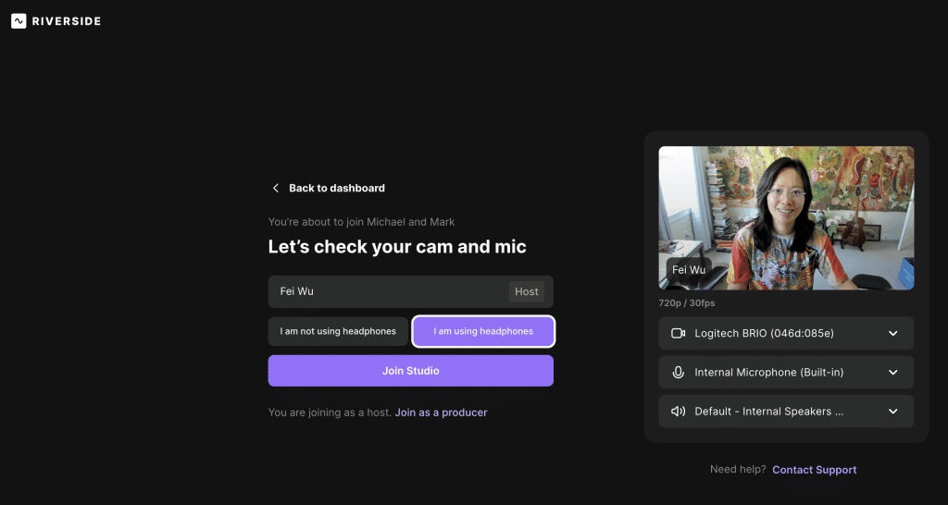Click the microphone icon in the device list
The width and height of the screenshot is (948, 505).
click(x=679, y=372)
